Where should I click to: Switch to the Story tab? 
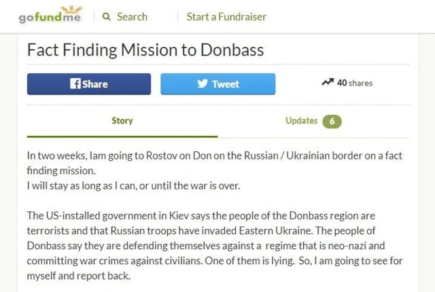[122, 121]
